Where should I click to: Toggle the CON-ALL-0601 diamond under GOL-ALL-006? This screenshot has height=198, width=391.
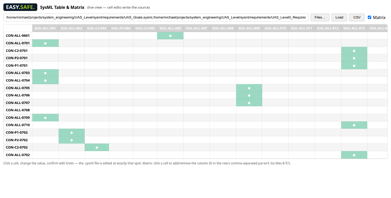tap(170, 36)
